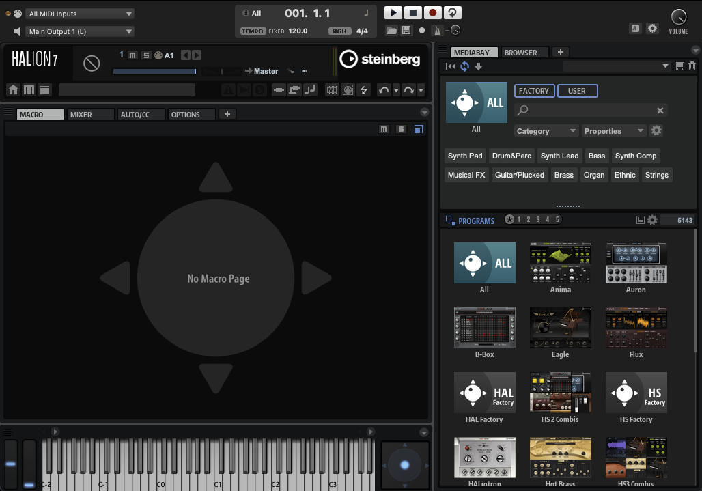Viewport: 702px width, 491px height.
Task: Click the Guitar/Plucked category tag
Action: point(520,175)
